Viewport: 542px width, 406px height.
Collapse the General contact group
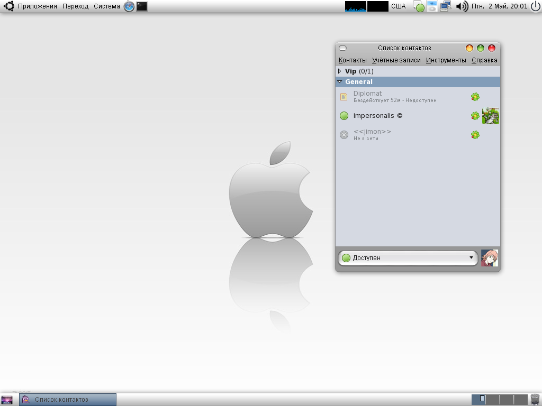point(340,82)
